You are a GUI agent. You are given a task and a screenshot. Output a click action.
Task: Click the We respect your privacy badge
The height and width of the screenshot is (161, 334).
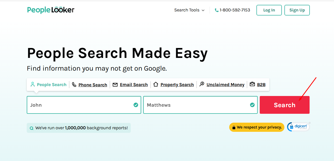tap(257, 127)
